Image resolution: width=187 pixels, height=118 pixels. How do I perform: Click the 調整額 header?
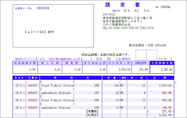click(72, 63)
